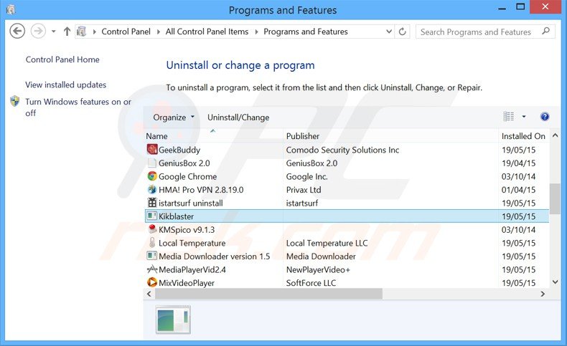Click the Kikblaster details pane thumbnail
The width and height of the screenshot is (567, 346).
coord(173,319)
